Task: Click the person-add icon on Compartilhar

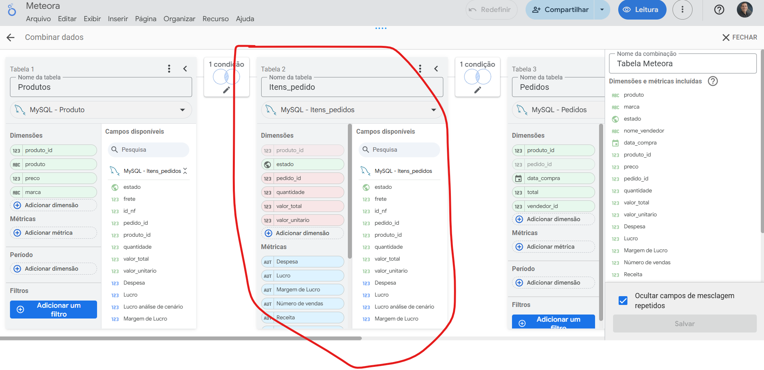Action: tap(536, 10)
